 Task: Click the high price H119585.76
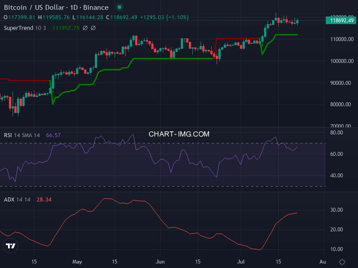(54, 17)
